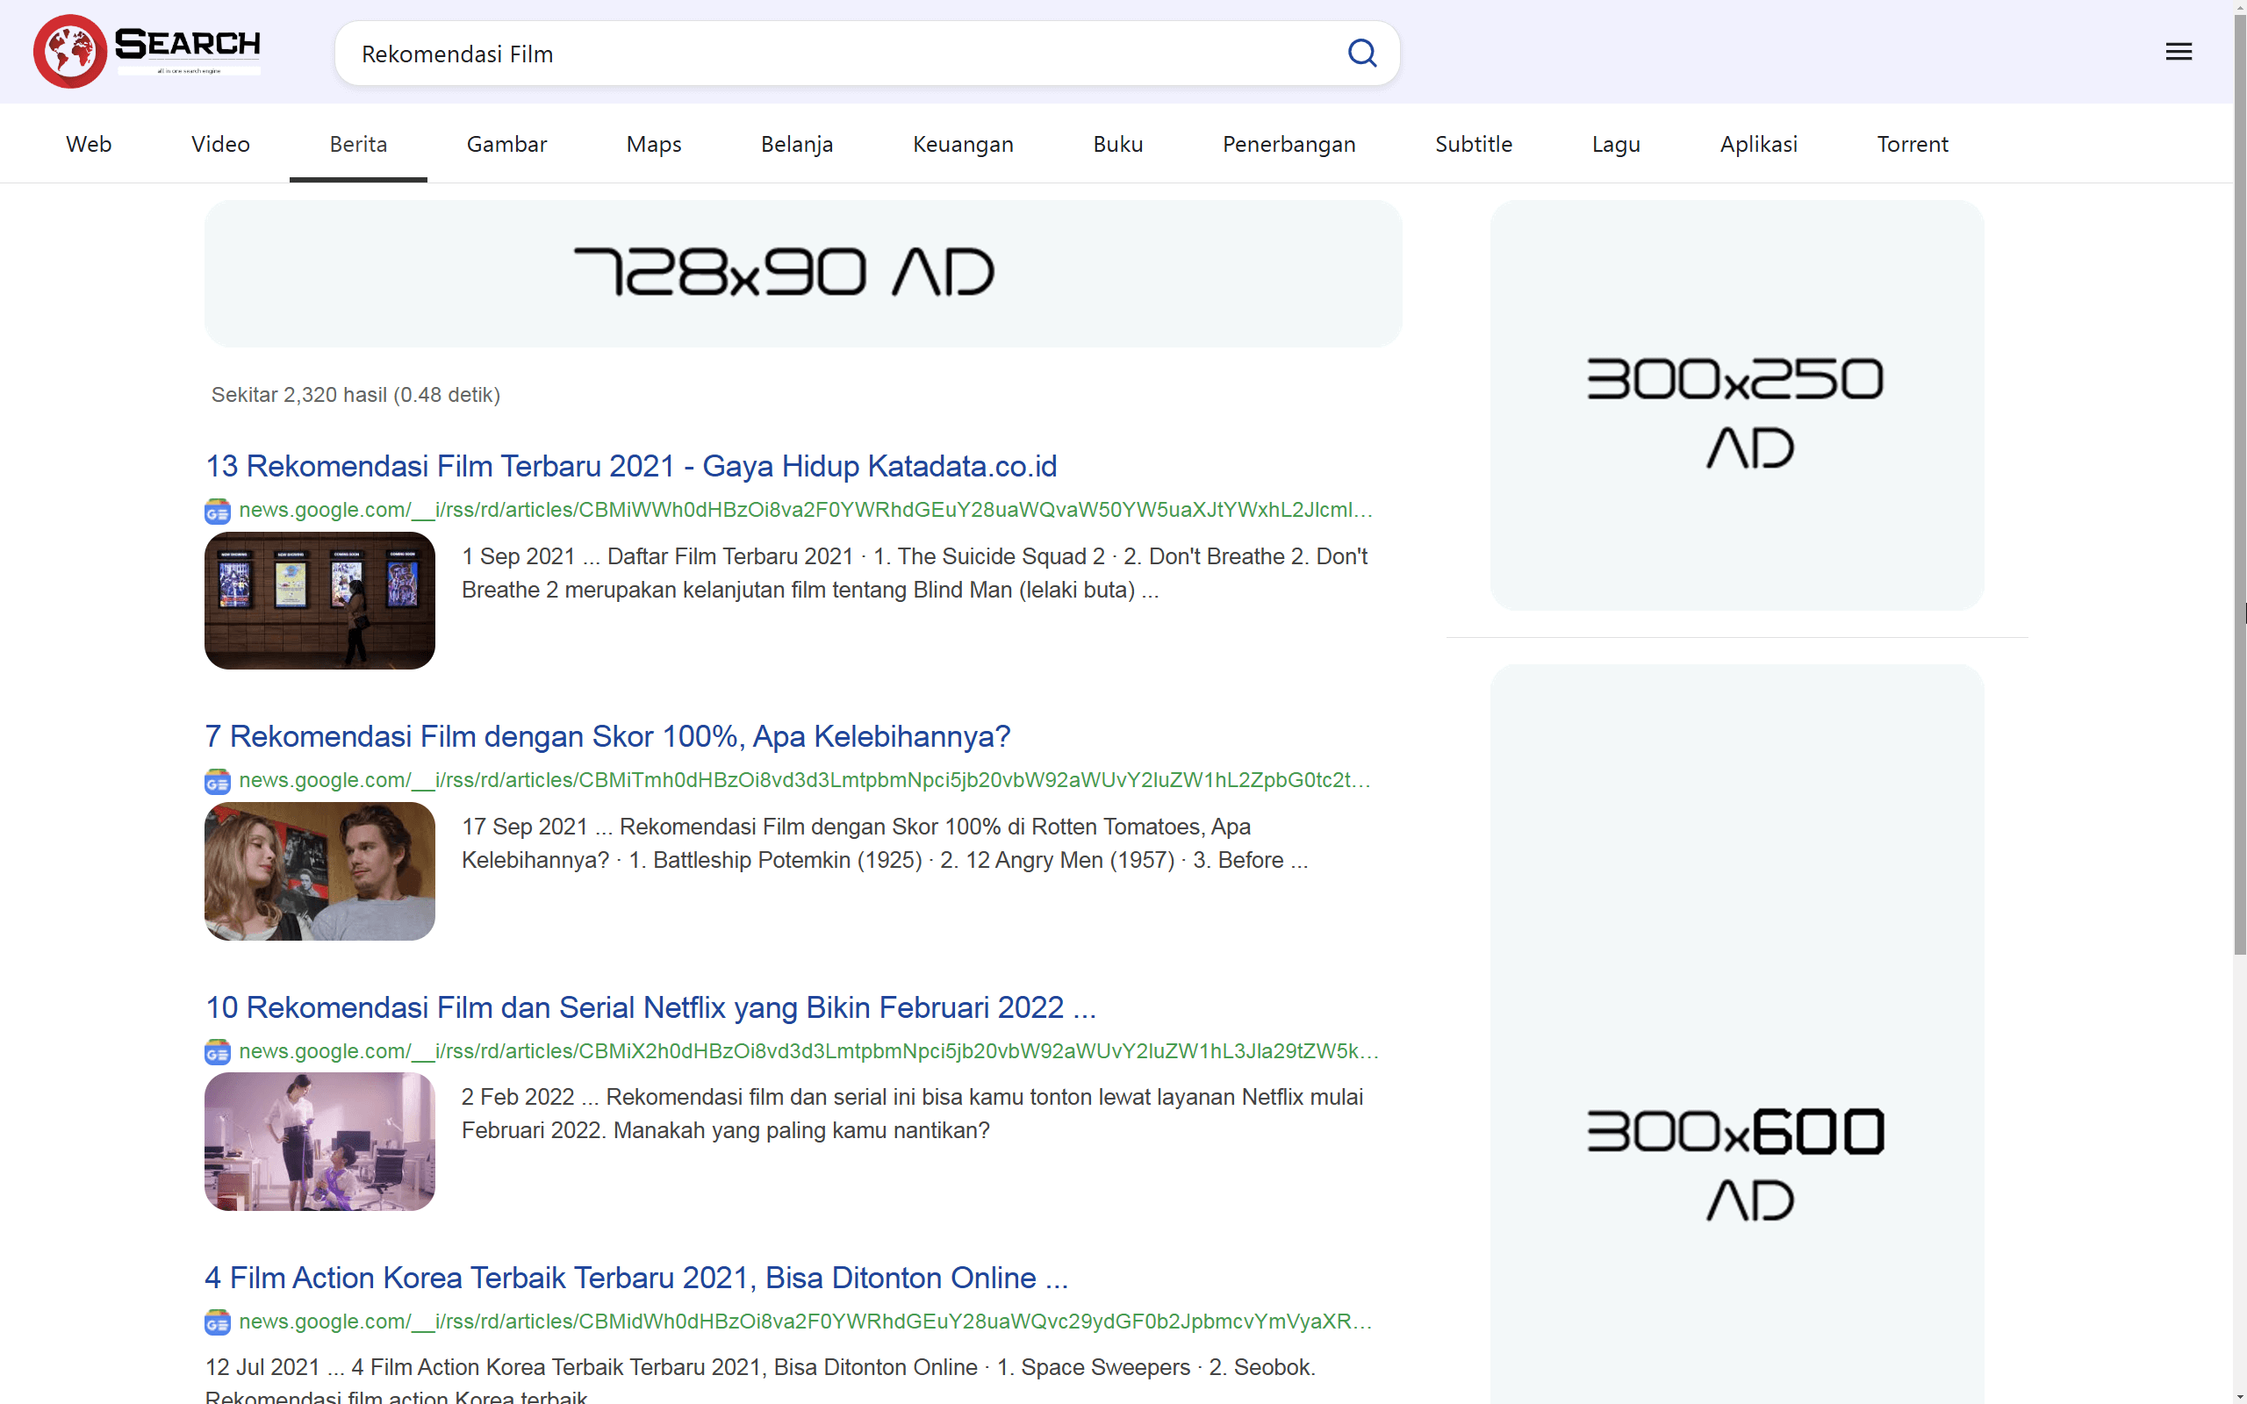2247x1404 pixels.
Task: Open '7 Rekomendasi Film dengan Skor 100%' result
Action: click(608, 736)
